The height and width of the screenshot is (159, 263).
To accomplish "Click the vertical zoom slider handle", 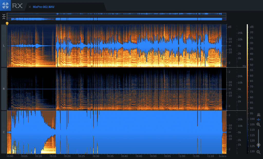I will click(258, 145).
